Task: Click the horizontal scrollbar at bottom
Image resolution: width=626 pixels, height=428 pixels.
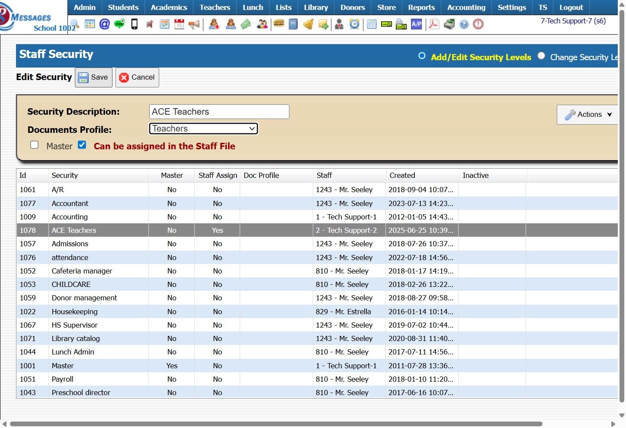Action: coord(276,424)
